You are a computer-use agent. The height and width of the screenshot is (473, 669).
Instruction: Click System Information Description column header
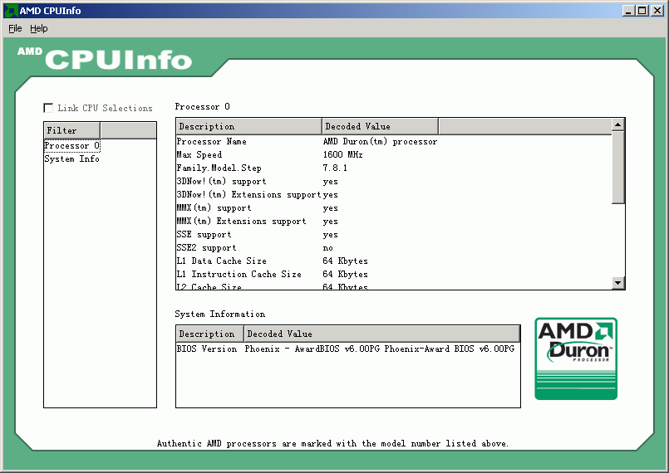[209, 334]
